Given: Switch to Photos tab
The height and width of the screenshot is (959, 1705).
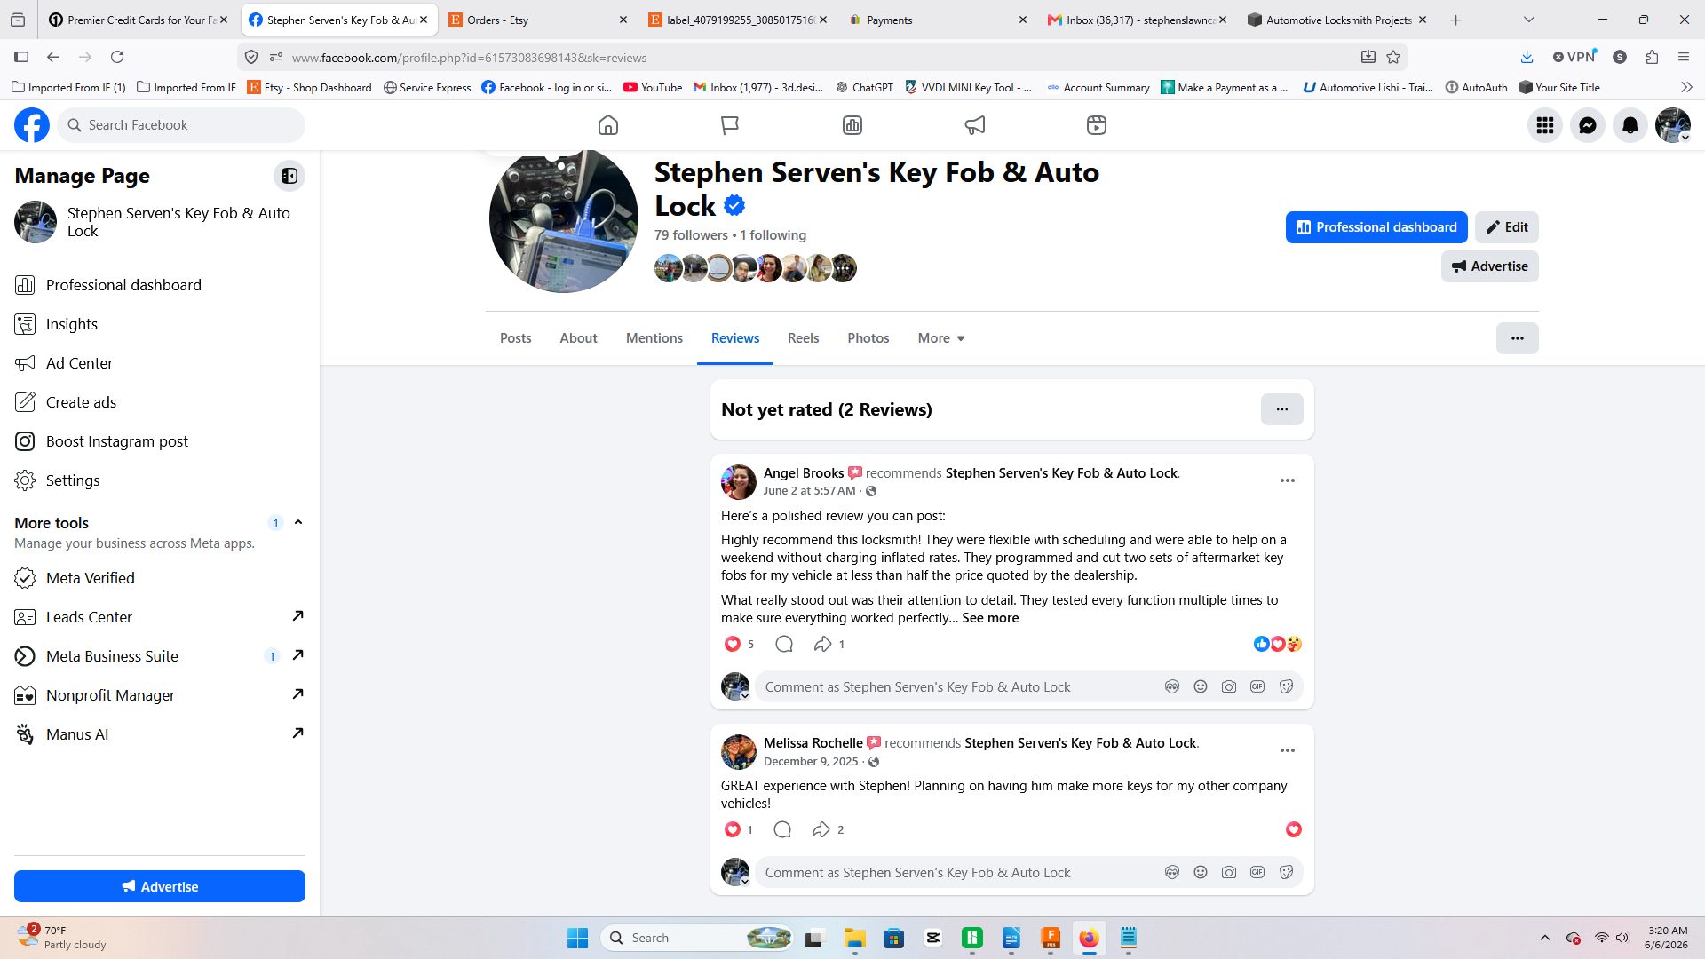Looking at the screenshot, I should click(x=868, y=338).
